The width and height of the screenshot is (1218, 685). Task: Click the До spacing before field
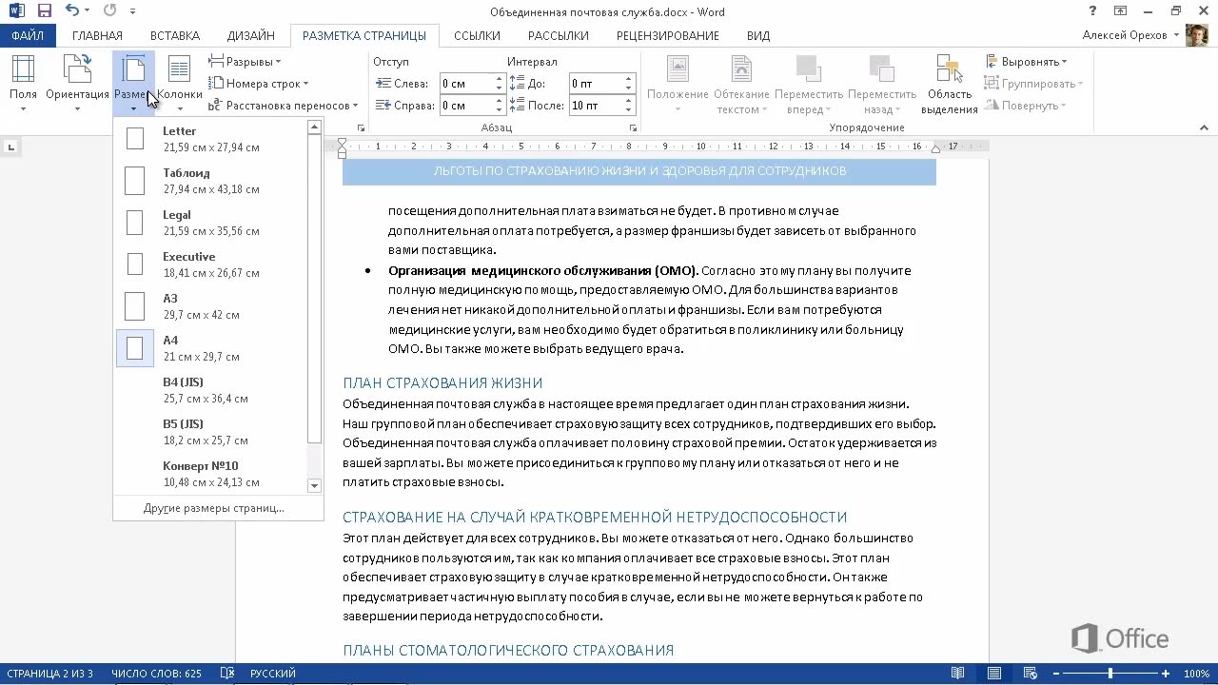click(596, 84)
